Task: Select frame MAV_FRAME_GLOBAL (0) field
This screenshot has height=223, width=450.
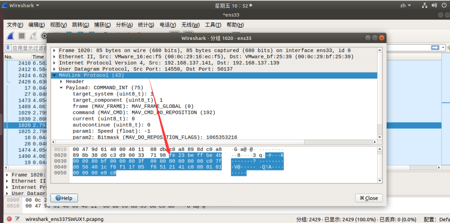Action: (133, 106)
